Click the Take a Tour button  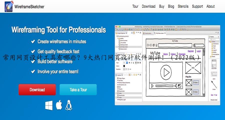(x=78, y=89)
